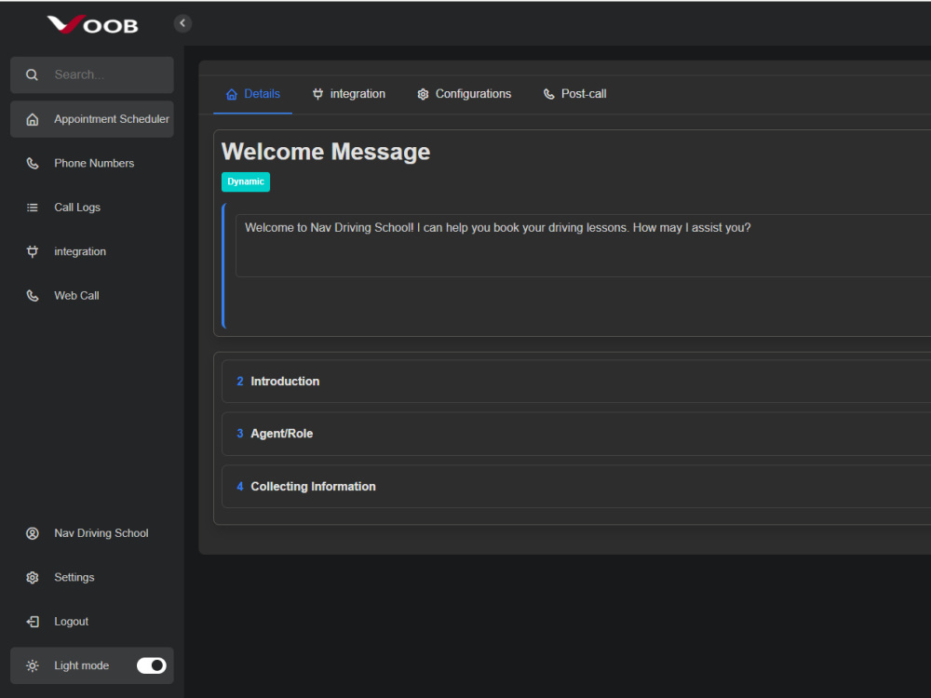Click the phone icon beside Web Call
The width and height of the screenshot is (931, 698).
click(32, 296)
